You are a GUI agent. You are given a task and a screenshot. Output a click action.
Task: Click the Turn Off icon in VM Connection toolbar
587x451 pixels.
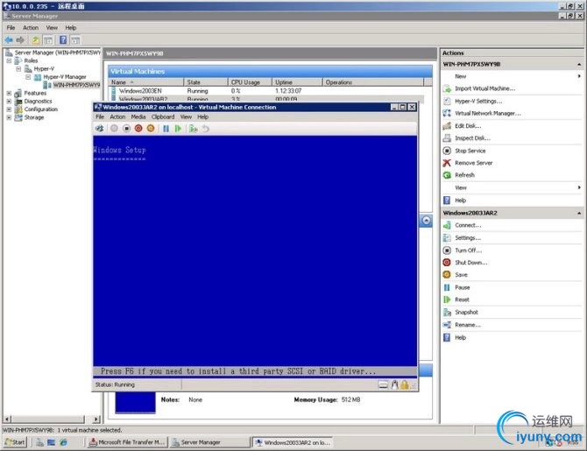pos(126,129)
